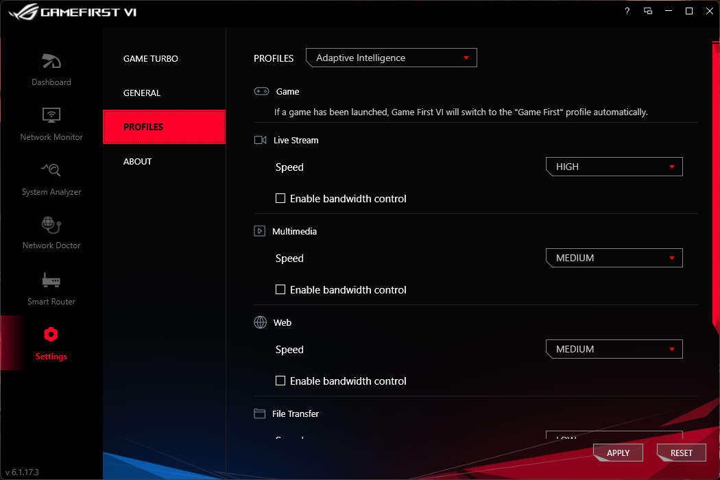
Task: Open the Dashboard speedometer icon
Action: [51, 61]
